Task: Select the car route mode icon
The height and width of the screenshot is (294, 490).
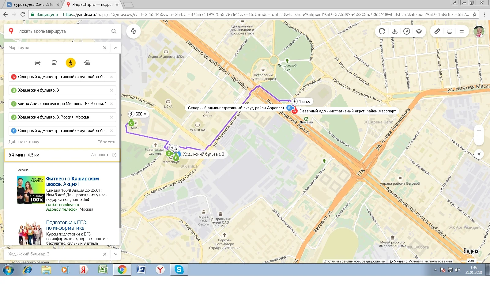Action: [x=38, y=63]
